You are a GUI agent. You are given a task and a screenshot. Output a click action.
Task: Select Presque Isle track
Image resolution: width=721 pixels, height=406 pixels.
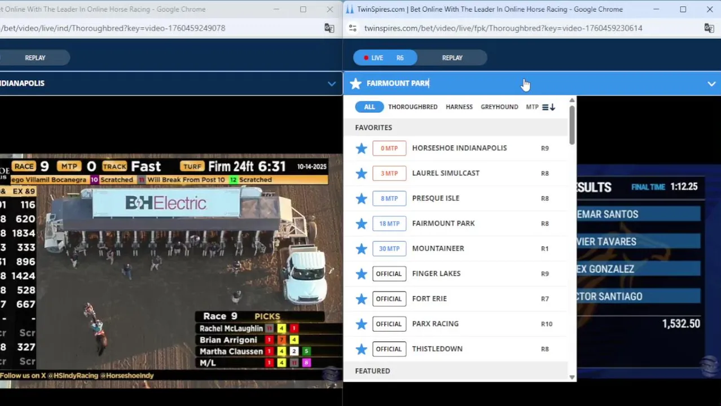(x=436, y=198)
